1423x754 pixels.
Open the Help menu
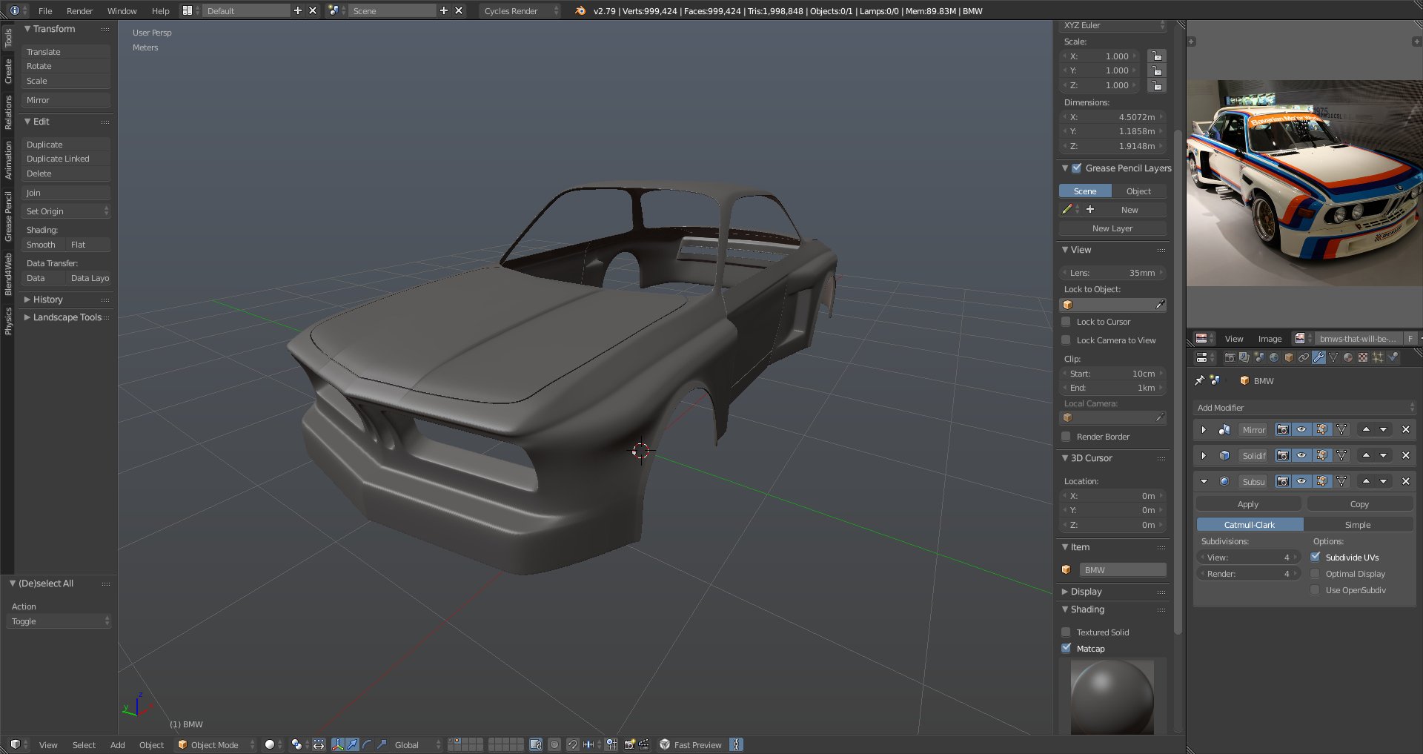[160, 10]
